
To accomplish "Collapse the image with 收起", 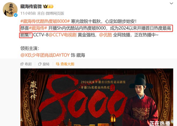I will coord(26,64).
